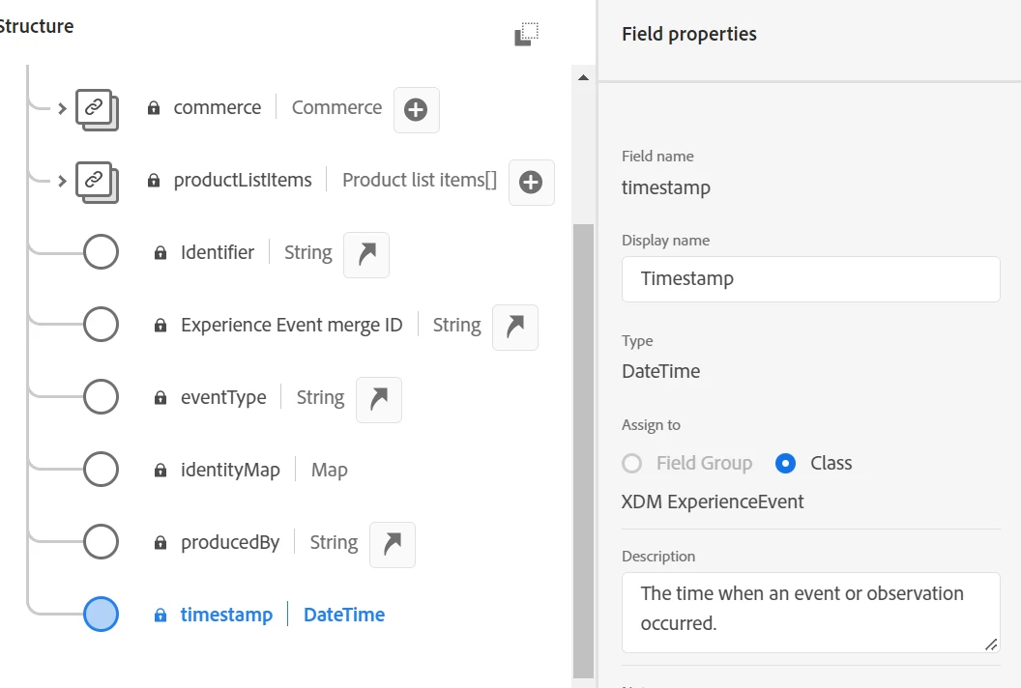Select the Class radio button
1021x688 pixels.
click(x=786, y=464)
